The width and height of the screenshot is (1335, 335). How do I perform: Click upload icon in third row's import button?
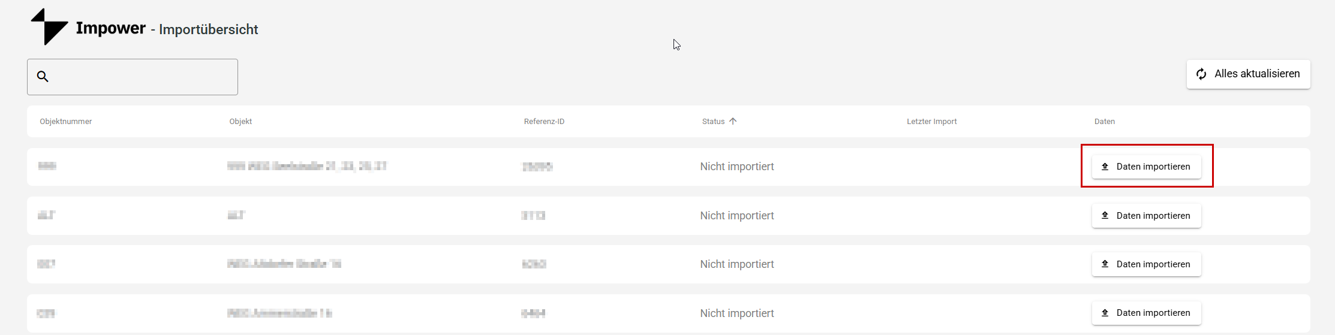click(x=1105, y=264)
